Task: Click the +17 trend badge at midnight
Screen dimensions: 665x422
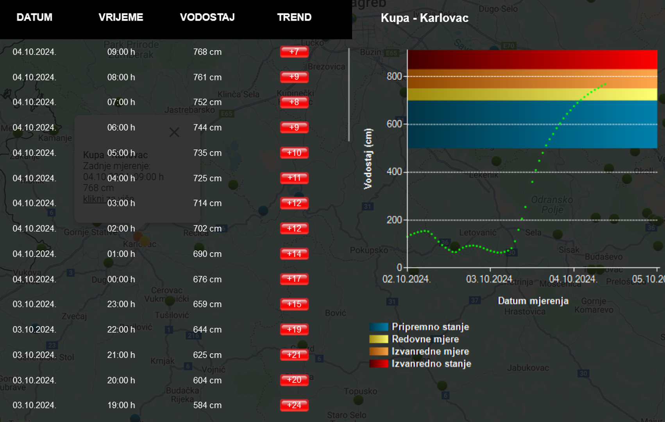Action: pos(294,279)
